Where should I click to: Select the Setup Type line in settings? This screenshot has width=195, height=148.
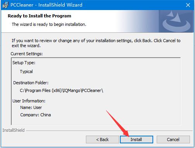[x=24, y=63]
